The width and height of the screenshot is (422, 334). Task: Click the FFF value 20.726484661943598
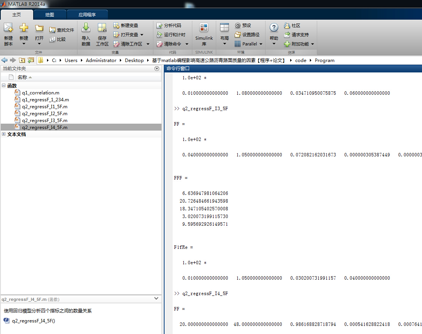pos(204,201)
